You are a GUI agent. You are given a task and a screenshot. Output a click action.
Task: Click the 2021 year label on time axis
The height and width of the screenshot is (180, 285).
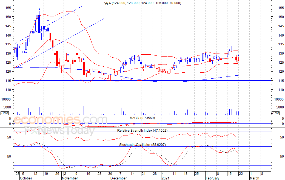(166, 178)
